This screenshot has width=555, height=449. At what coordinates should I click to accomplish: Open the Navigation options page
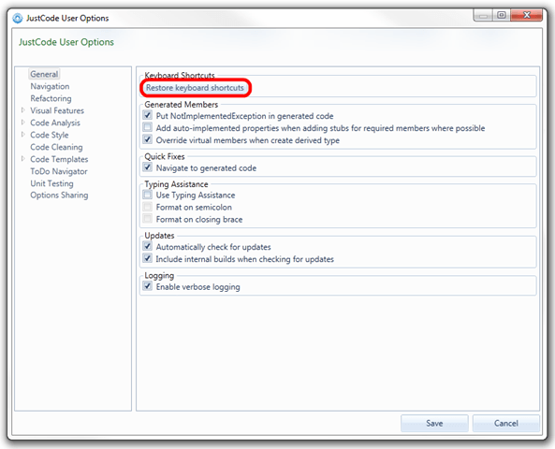50,86
